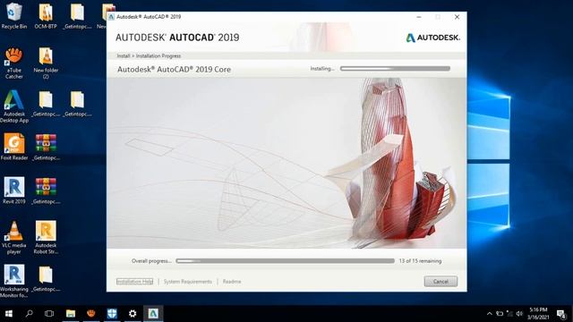Click the installer title bar AutoCAD icon
Viewport: 573px width, 322px height.
pos(111,17)
